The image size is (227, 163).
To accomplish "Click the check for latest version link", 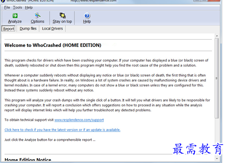I will tap(63, 130).
